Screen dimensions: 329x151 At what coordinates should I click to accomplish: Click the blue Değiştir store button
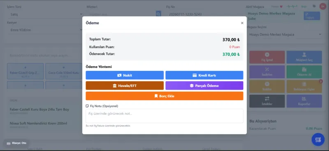coord(312,16)
